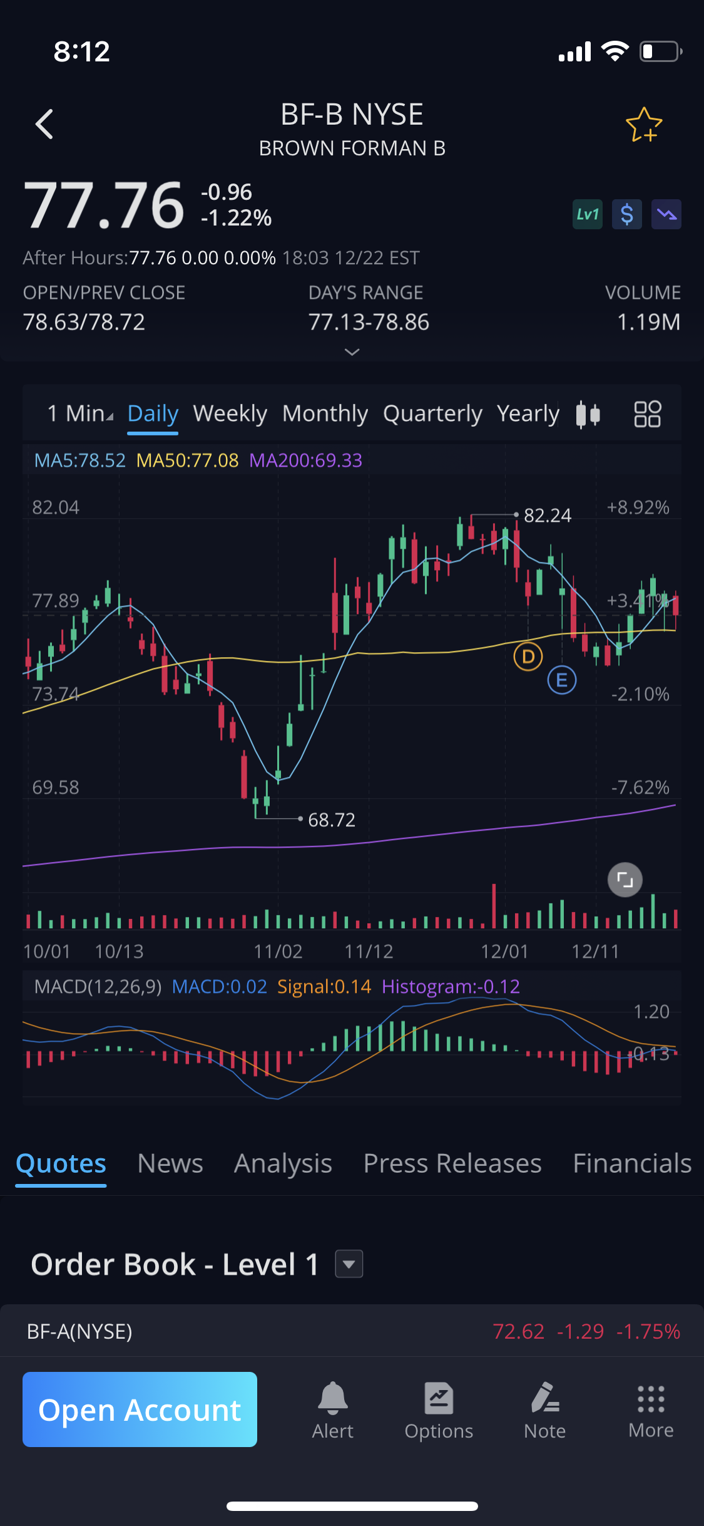Tap the blue dollar sign icon
This screenshot has width=704, height=1526.
626,215
